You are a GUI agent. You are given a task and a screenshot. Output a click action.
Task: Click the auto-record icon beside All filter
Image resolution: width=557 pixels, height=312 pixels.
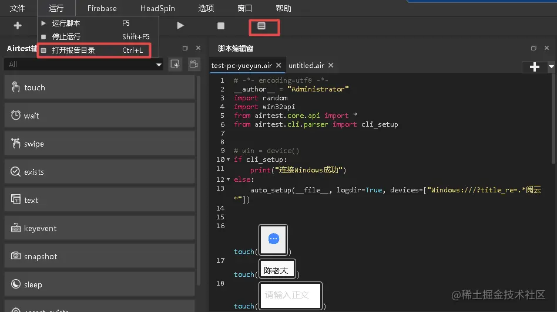point(175,64)
